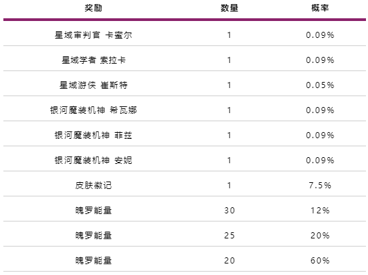Select the 60% probability value
The width and height of the screenshot is (368, 275).
[x=320, y=261]
